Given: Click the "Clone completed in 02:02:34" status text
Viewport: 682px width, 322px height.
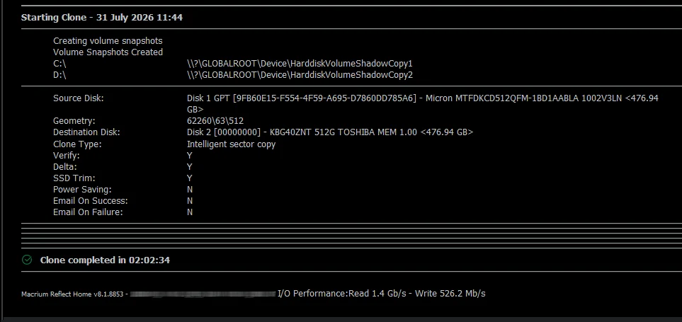Looking at the screenshot, I should [105, 260].
